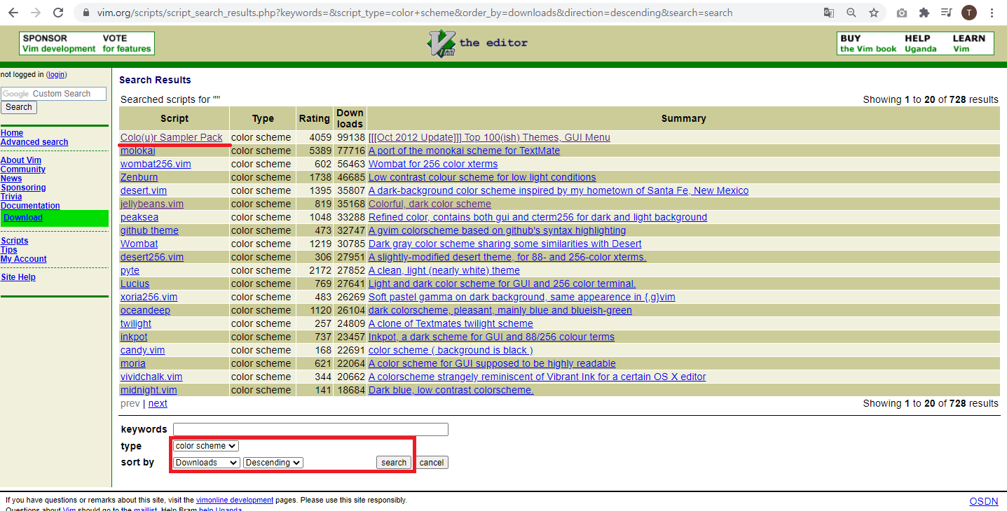1007x511 pixels.
Task: Open the extensions puzzle icon
Action: pos(924,13)
